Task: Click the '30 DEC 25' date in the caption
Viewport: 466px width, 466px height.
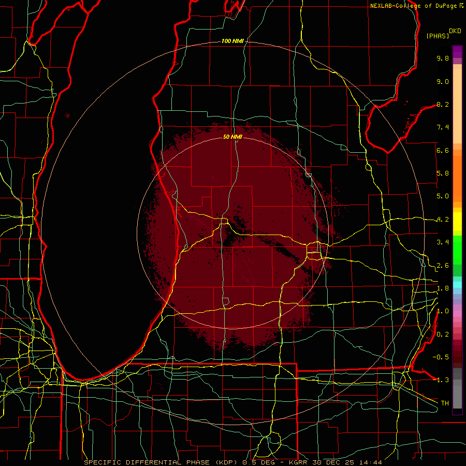Action: [x=334, y=462]
